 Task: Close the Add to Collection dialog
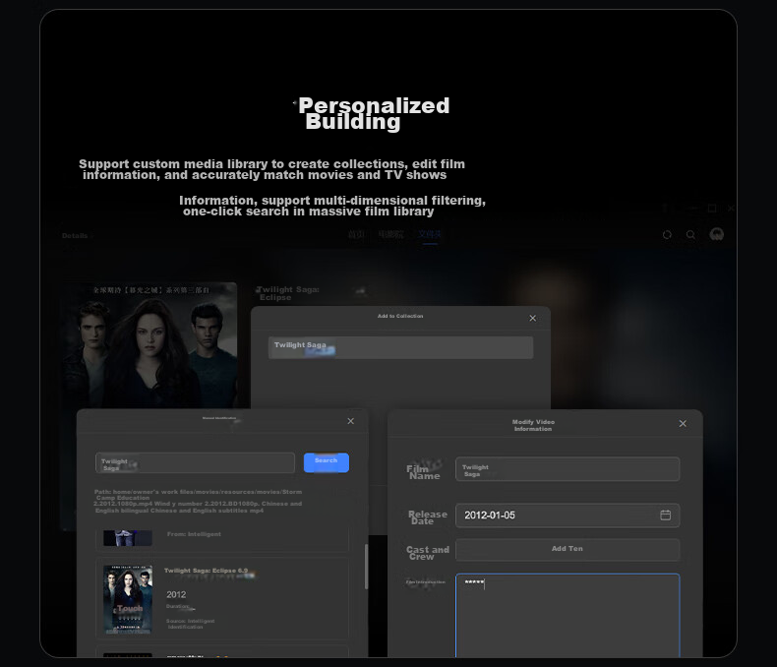(x=533, y=318)
